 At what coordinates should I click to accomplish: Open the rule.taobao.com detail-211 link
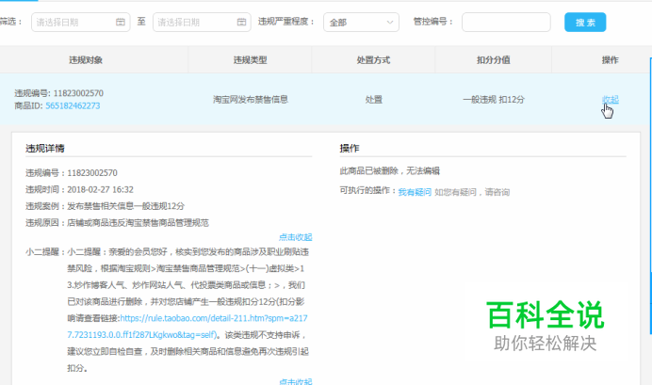point(187,327)
